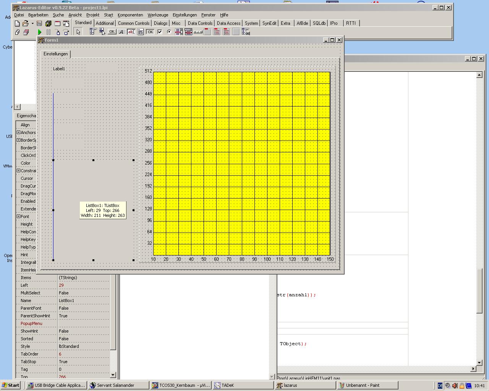
Task: Open the Projekt menu
Action: pyautogui.click(x=92, y=15)
